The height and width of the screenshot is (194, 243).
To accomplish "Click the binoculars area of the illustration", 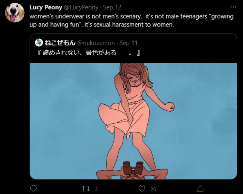I will click(x=133, y=168).
